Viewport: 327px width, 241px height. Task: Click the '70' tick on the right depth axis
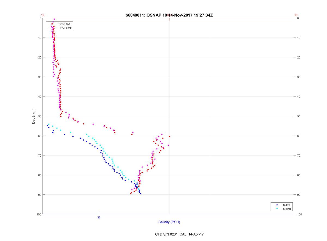[299, 155]
